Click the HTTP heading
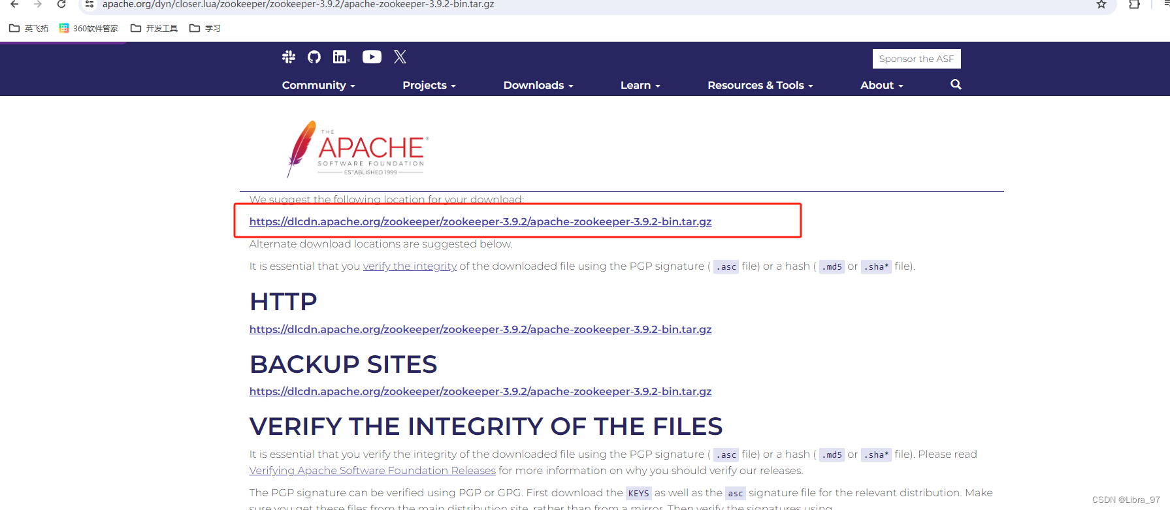The height and width of the screenshot is (510, 1170). click(x=283, y=302)
